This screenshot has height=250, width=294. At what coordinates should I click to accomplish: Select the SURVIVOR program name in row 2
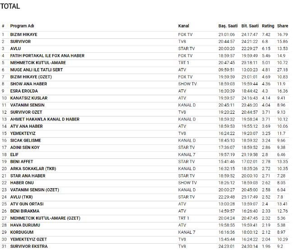[x=20, y=42]
